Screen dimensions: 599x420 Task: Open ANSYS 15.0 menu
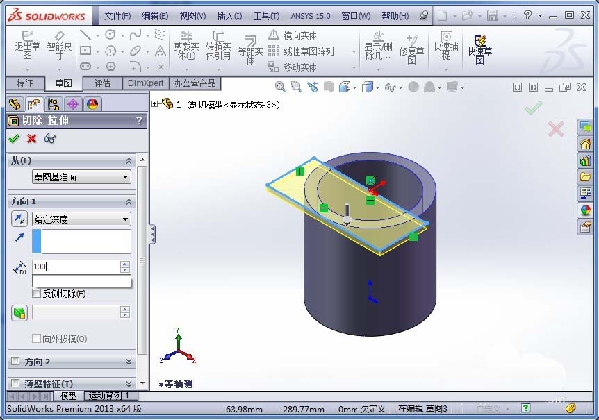tap(310, 16)
